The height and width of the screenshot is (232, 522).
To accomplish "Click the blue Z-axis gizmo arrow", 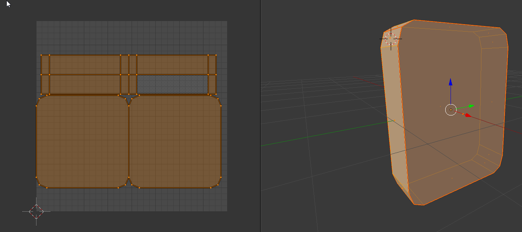I will click(451, 83).
